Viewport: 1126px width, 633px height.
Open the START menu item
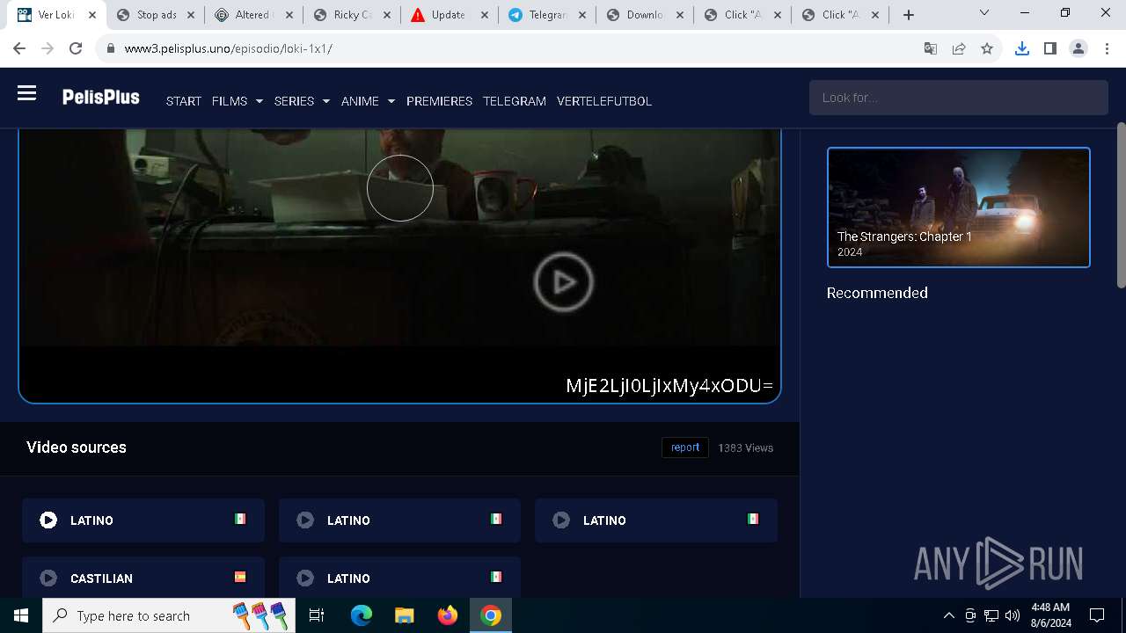pyautogui.click(x=184, y=101)
